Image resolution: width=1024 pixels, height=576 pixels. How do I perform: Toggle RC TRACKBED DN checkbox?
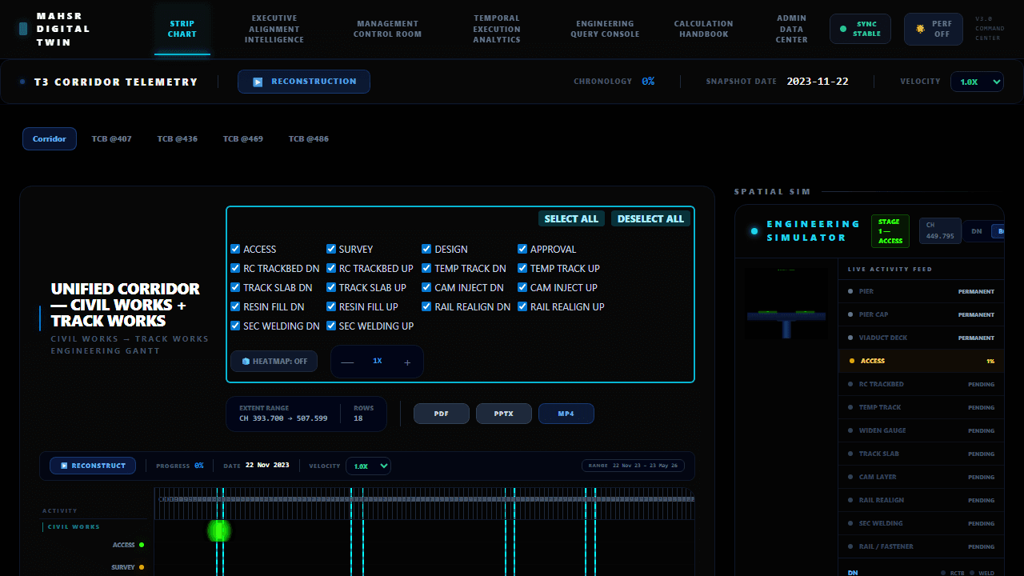(x=235, y=268)
